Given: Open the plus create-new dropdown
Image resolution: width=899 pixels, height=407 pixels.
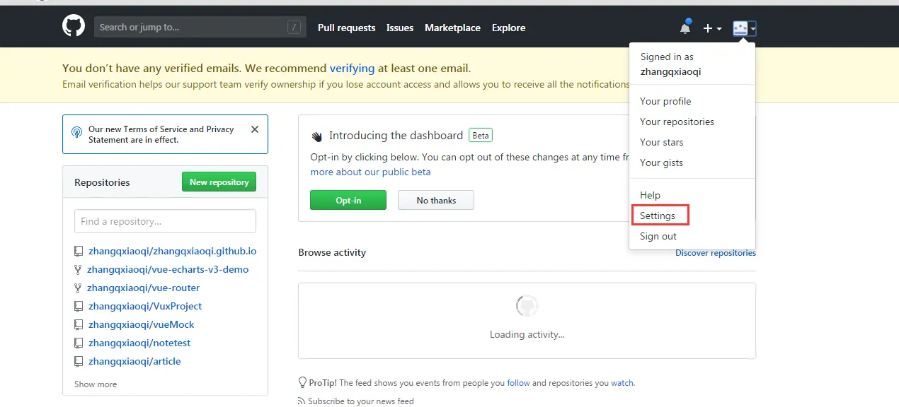Looking at the screenshot, I should click(x=712, y=28).
